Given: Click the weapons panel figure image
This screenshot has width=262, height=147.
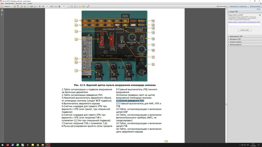Looking at the screenshot, I should 114,46.
